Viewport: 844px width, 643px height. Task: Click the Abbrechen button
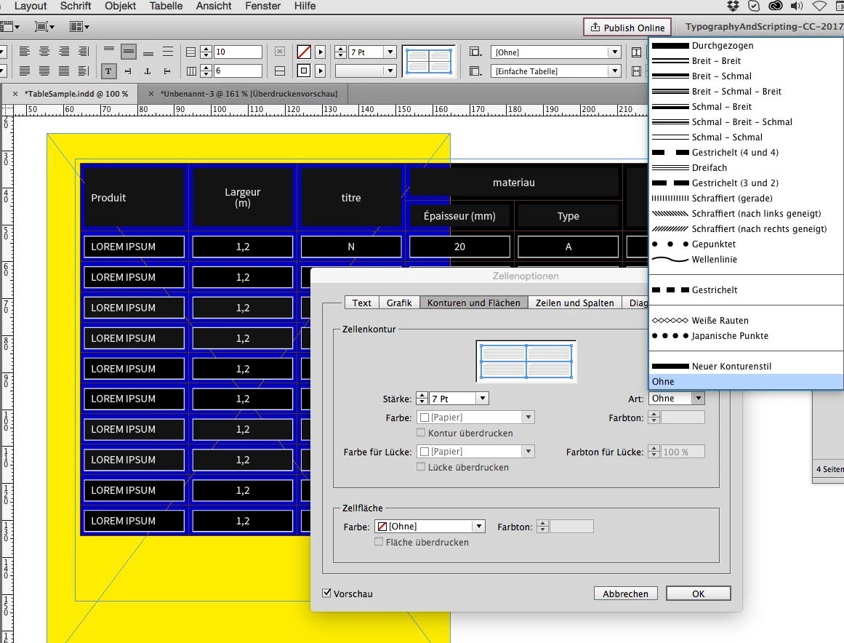pyautogui.click(x=625, y=594)
